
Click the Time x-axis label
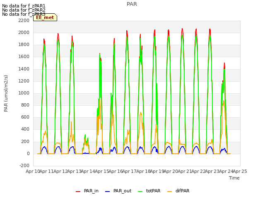(234, 178)
